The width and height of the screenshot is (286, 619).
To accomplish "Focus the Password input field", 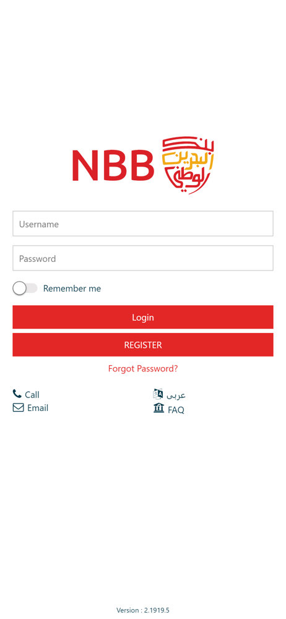I will click(143, 258).
